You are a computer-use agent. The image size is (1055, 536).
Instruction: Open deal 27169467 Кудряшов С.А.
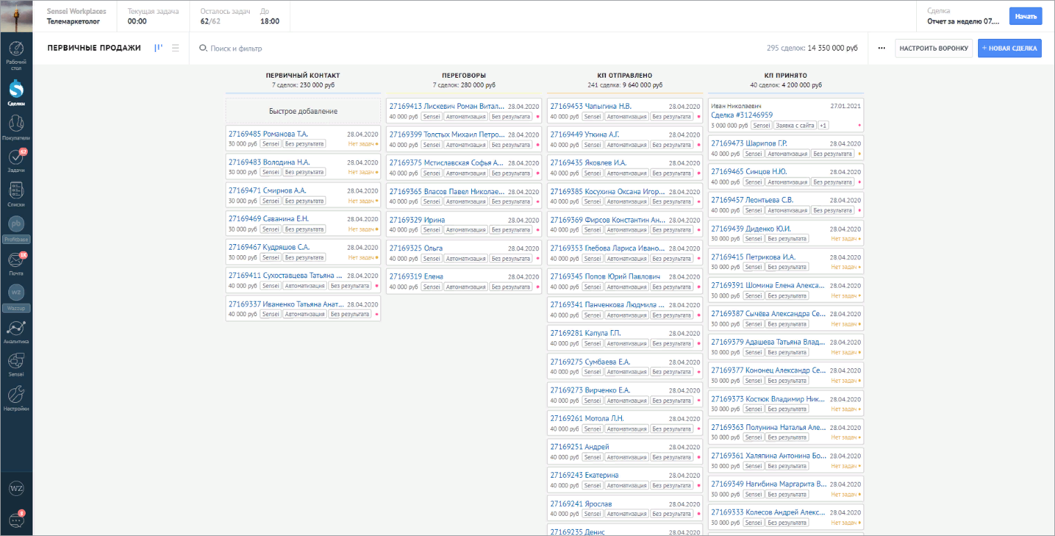(x=269, y=247)
